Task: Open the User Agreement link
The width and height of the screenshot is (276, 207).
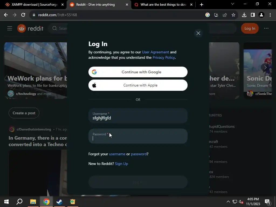Action: pos(156,52)
